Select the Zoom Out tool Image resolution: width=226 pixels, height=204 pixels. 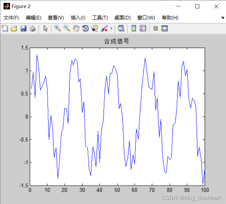click(67, 28)
